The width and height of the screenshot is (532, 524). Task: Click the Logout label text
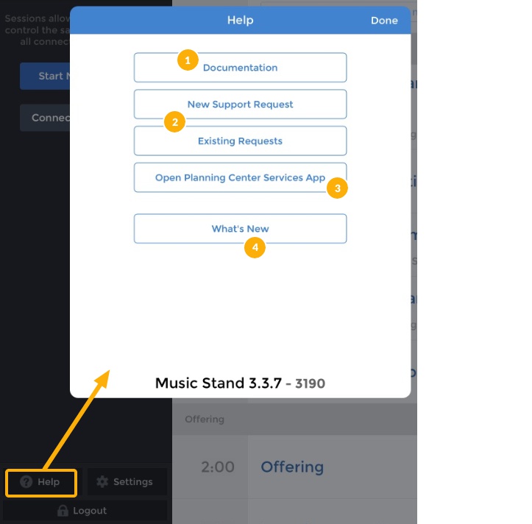coord(90,511)
